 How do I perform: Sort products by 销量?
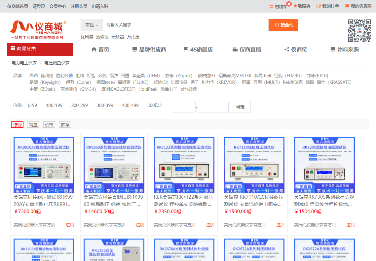point(33,125)
